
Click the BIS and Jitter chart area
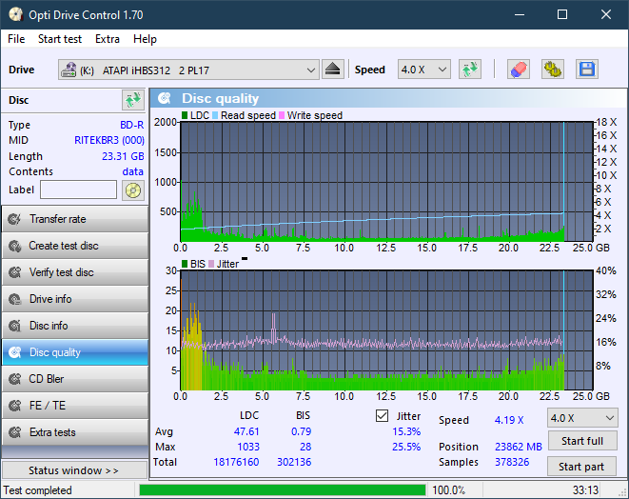[x=386, y=330]
